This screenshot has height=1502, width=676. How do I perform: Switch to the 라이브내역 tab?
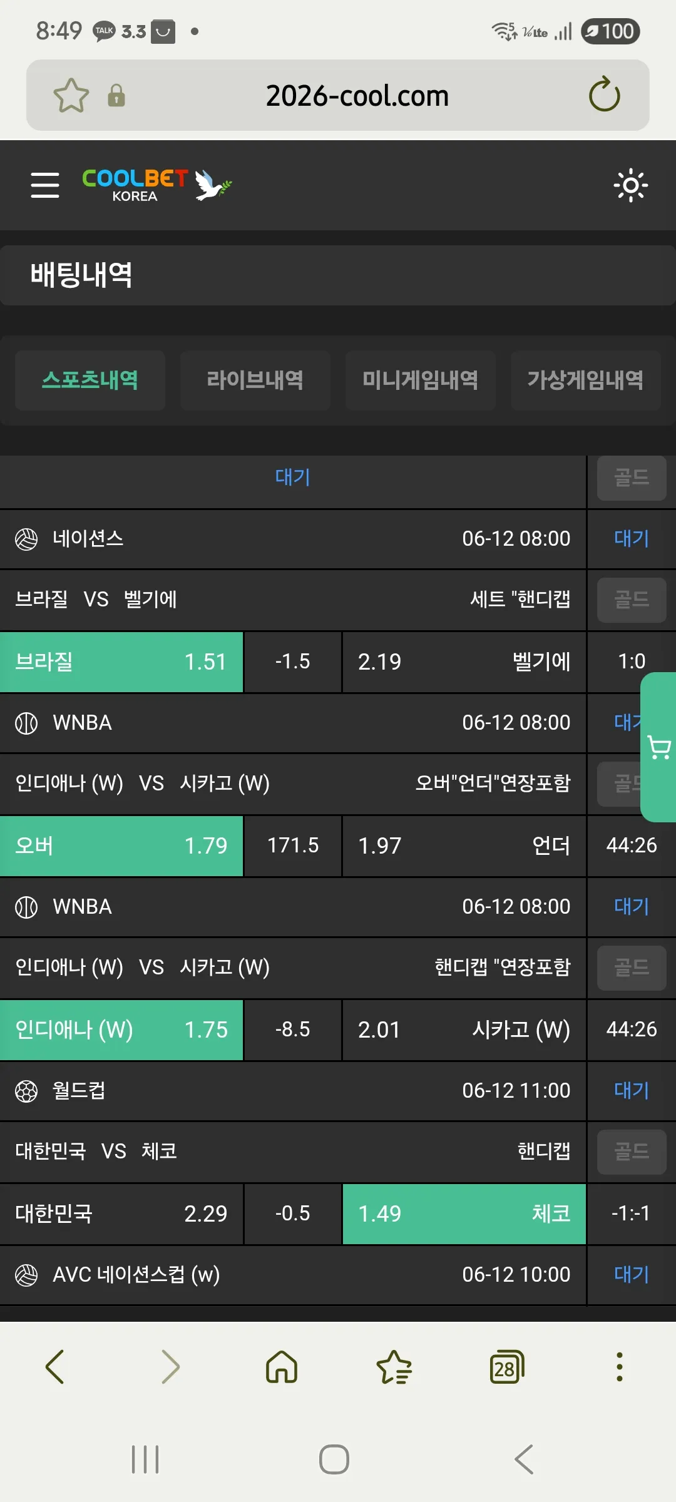255,380
